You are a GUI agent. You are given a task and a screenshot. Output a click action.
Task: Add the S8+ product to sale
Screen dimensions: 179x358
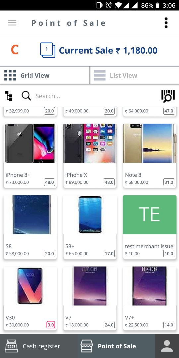[x=90, y=227]
